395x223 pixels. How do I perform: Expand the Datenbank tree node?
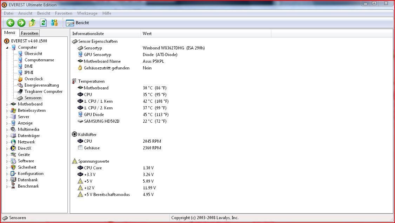(7, 180)
